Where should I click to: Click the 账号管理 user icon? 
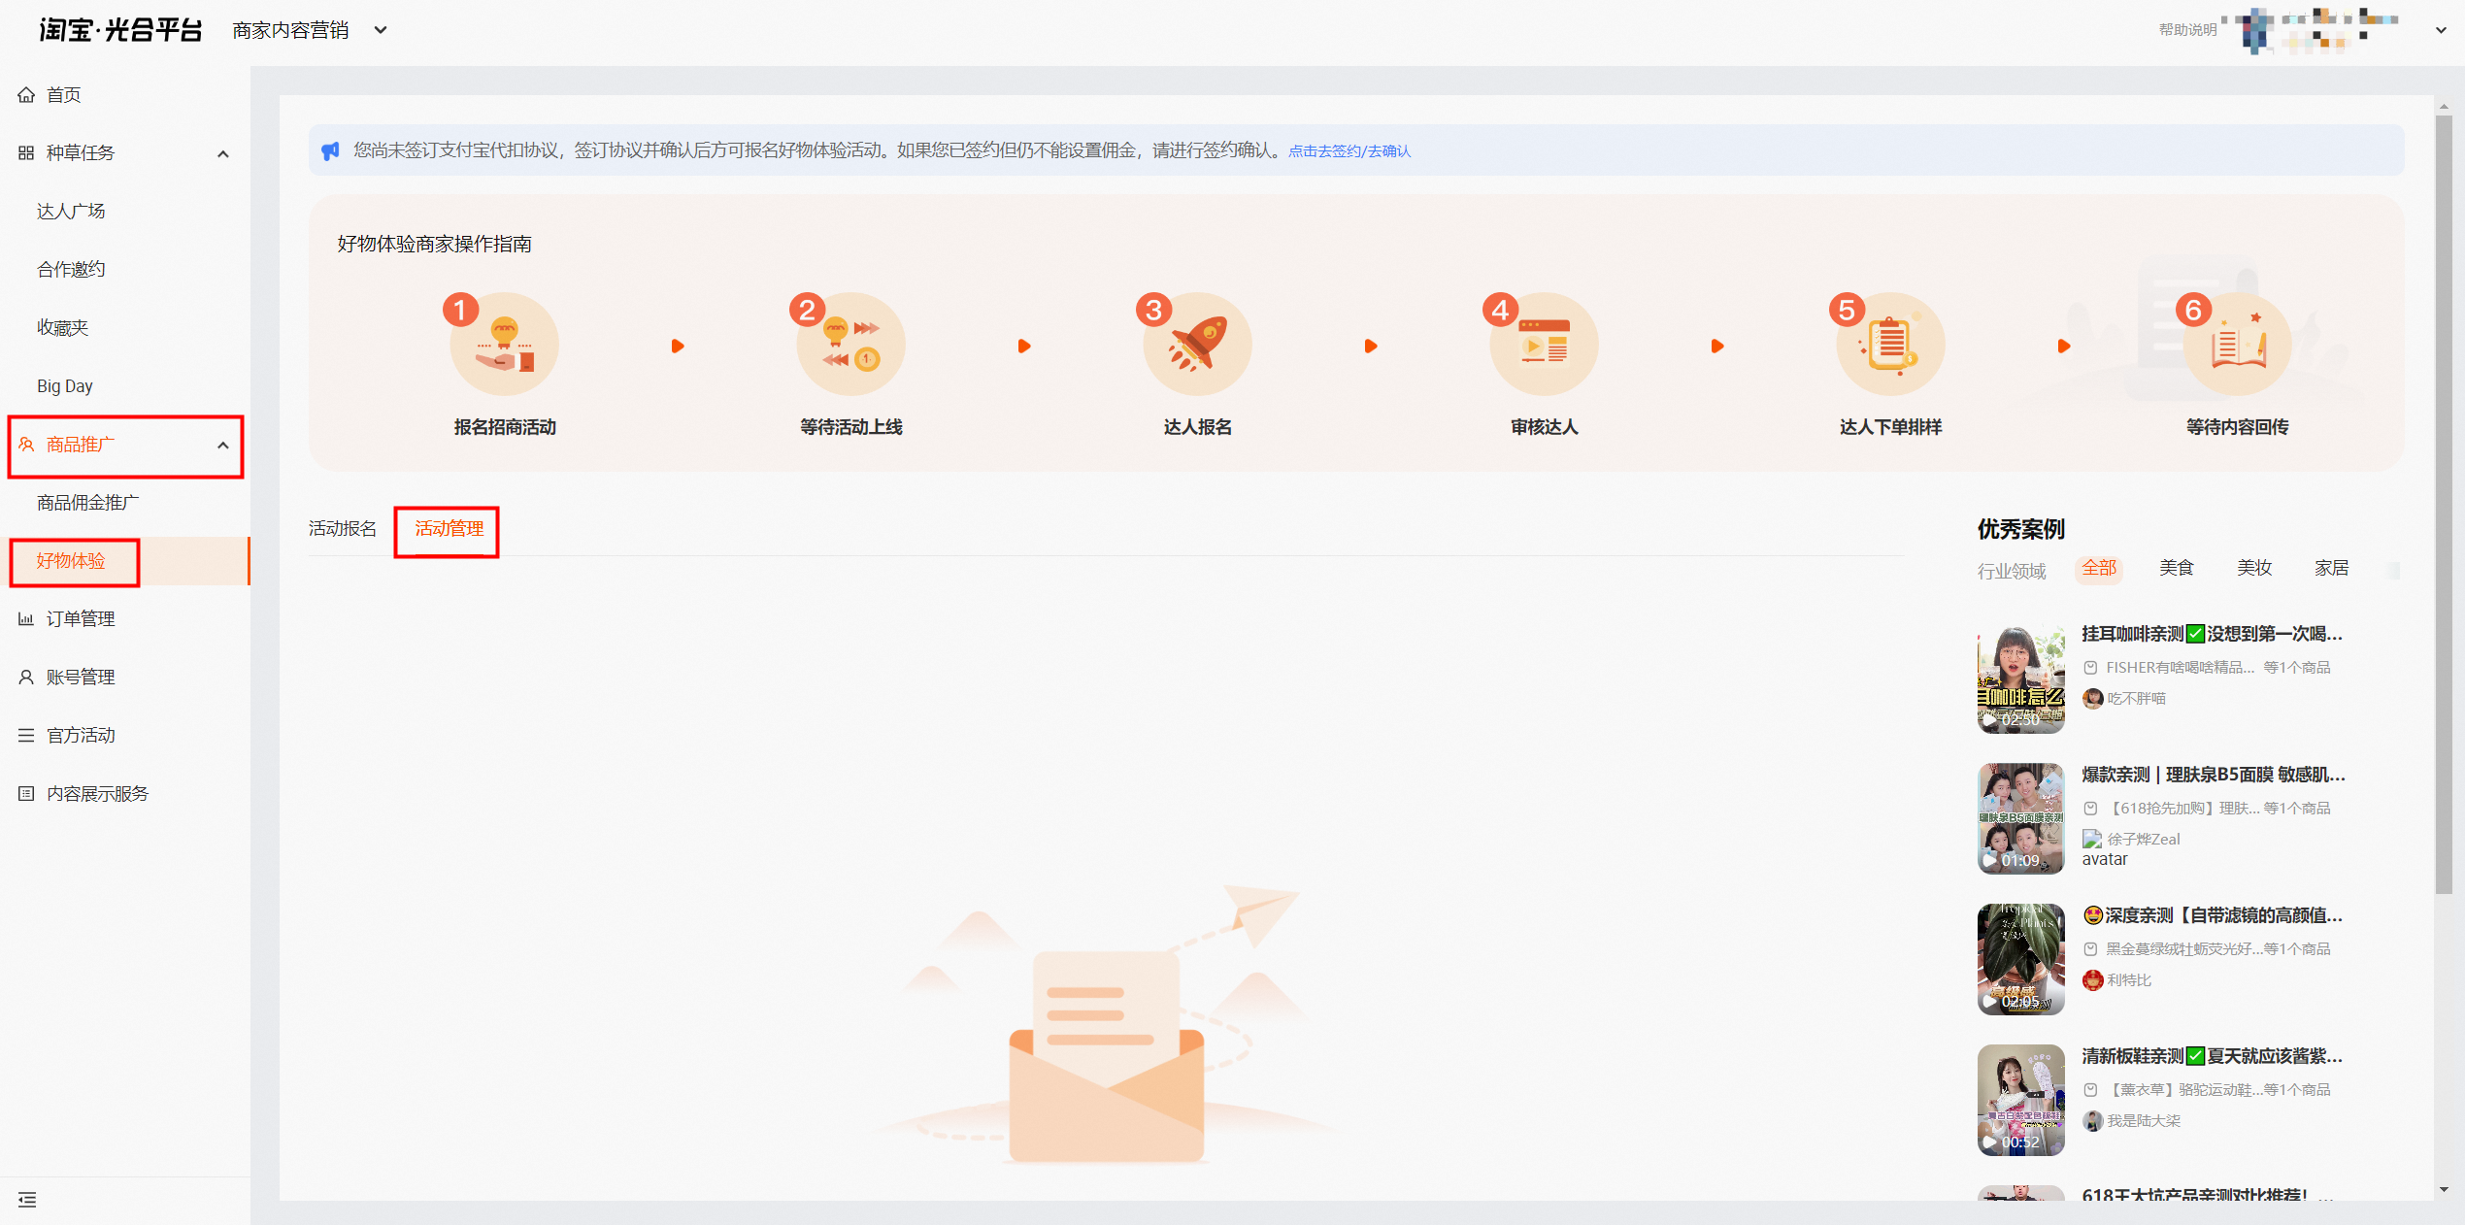tap(26, 678)
